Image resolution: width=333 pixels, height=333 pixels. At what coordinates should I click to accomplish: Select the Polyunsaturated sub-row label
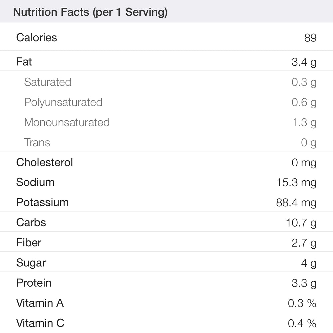pos(63,102)
